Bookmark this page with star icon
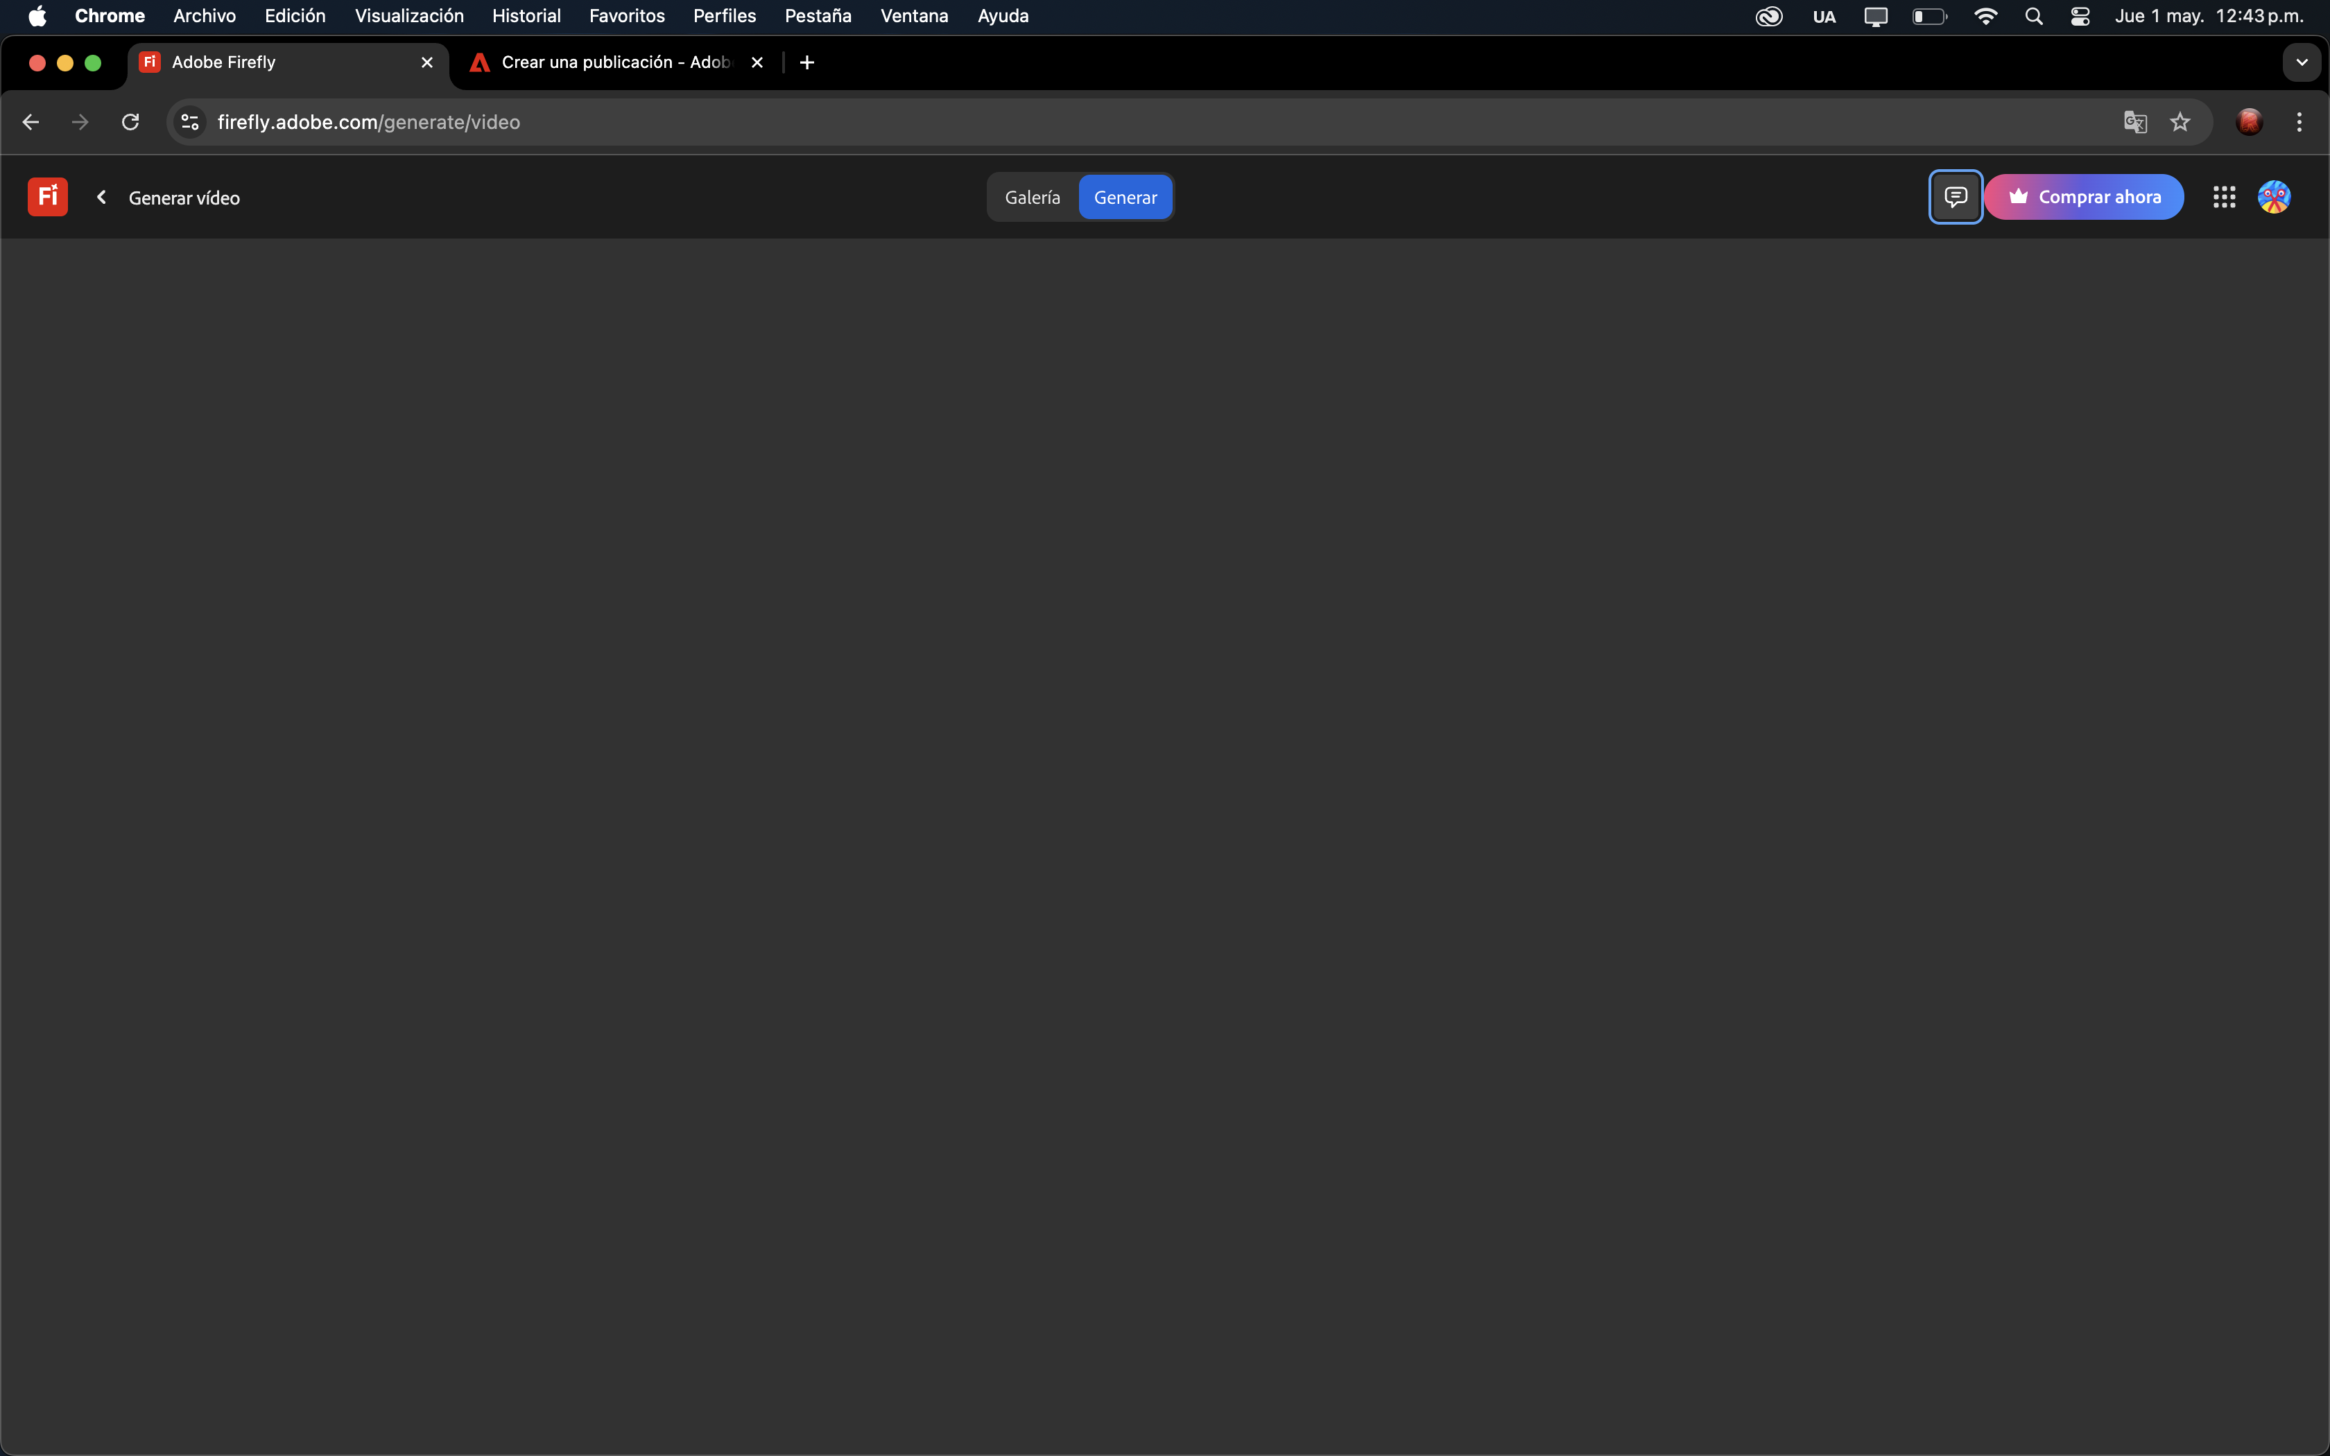 pyautogui.click(x=2180, y=122)
